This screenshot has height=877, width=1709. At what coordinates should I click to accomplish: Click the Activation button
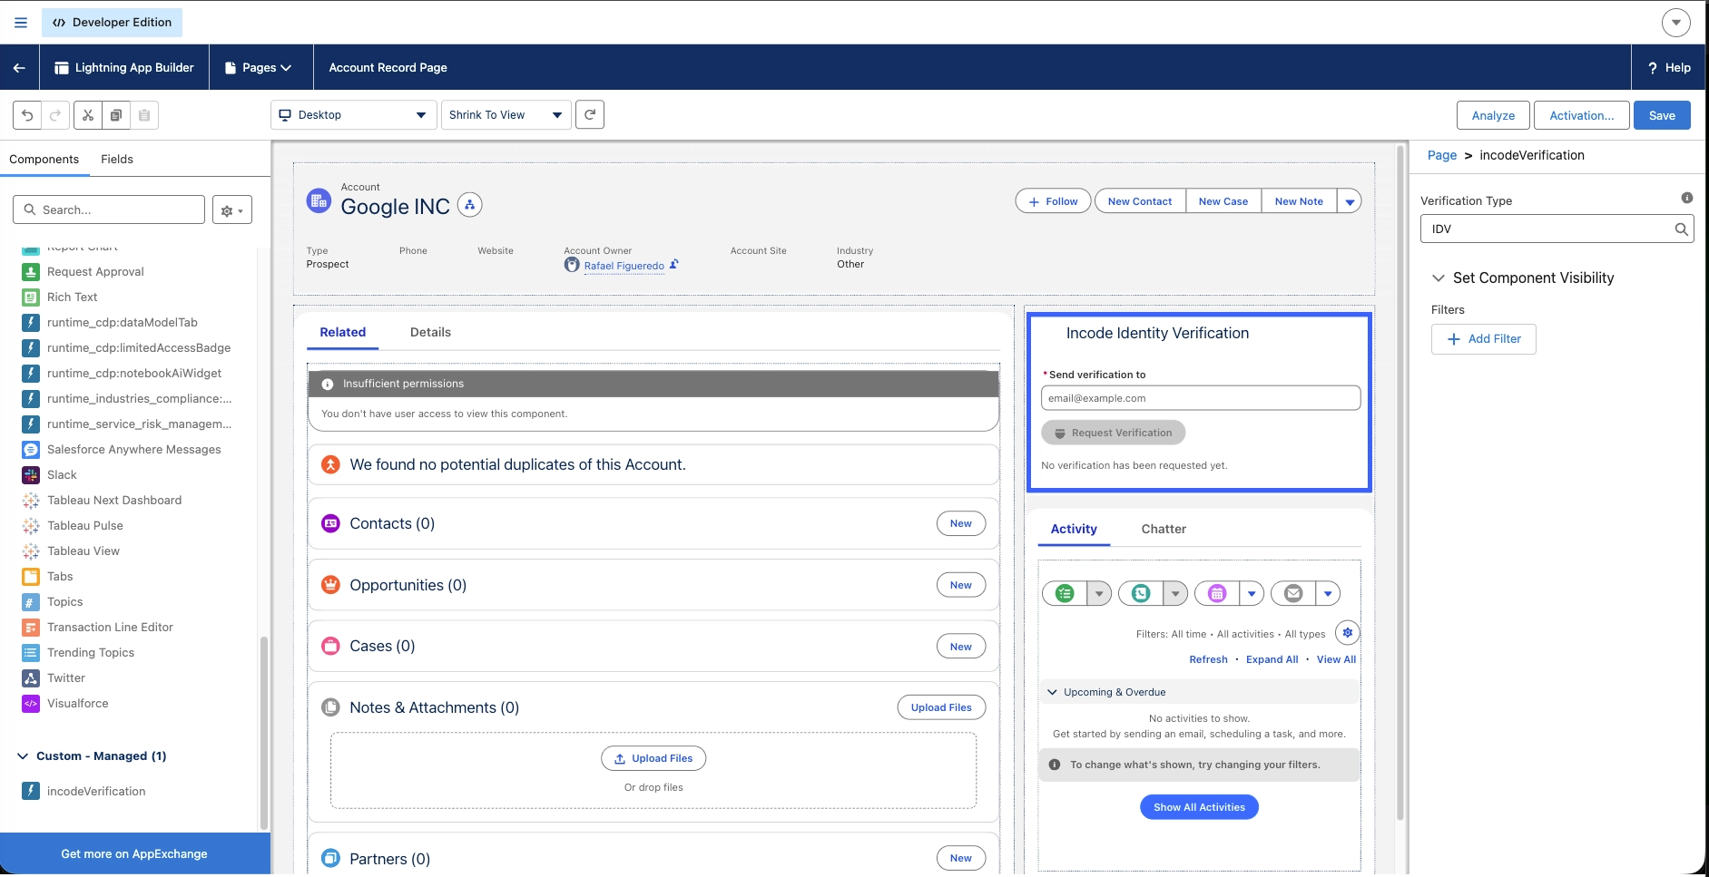point(1581,115)
